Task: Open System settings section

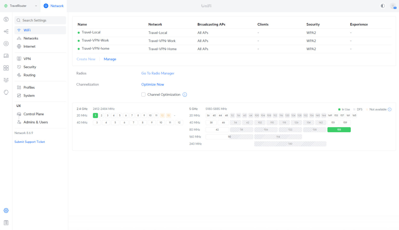Action: (x=40, y=95)
